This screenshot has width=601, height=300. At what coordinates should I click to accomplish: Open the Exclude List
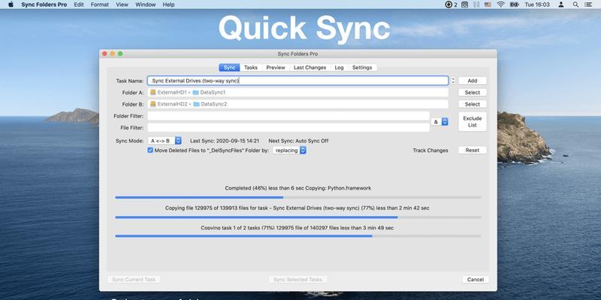(473, 121)
